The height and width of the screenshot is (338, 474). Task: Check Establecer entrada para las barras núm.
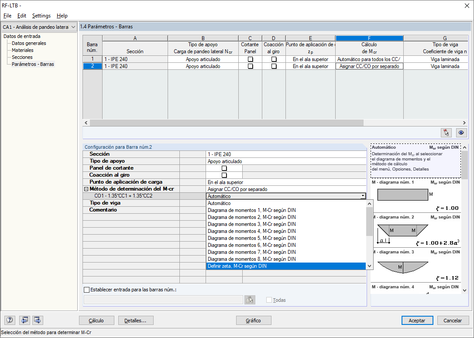87,290
